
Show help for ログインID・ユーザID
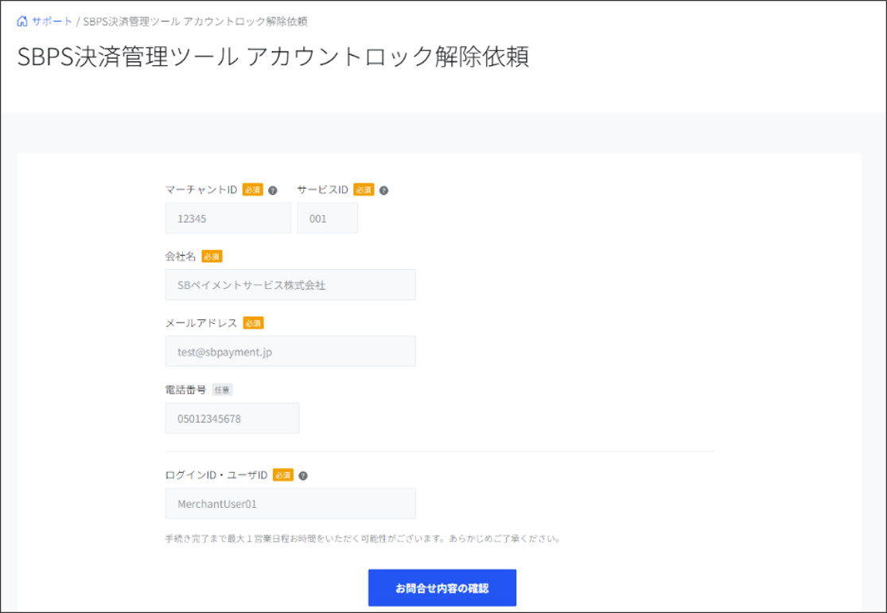pos(303,475)
